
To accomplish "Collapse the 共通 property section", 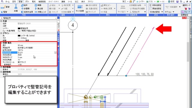I will pos(1,21).
